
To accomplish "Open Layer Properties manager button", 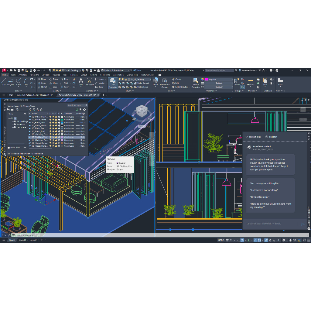I will (113, 83).
